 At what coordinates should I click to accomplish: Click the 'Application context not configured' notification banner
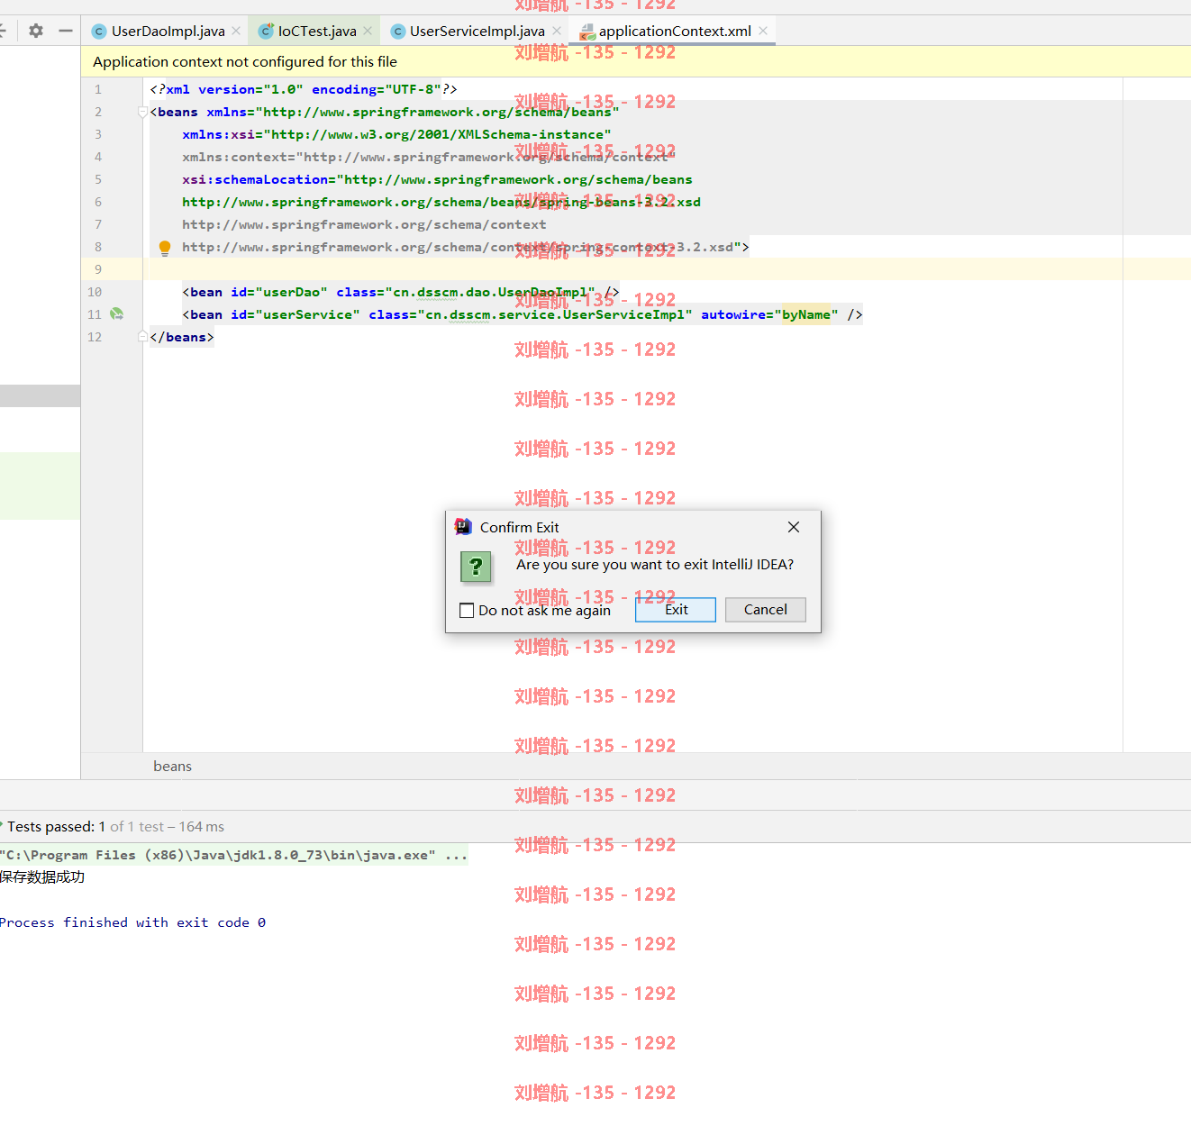636,61
